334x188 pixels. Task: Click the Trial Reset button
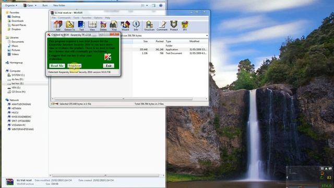click(x=74, y=66)
